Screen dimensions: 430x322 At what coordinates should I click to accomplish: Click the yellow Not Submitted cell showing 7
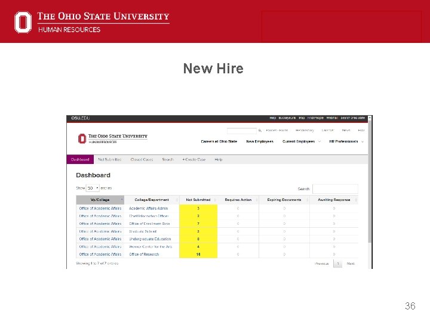pos(198,224)
